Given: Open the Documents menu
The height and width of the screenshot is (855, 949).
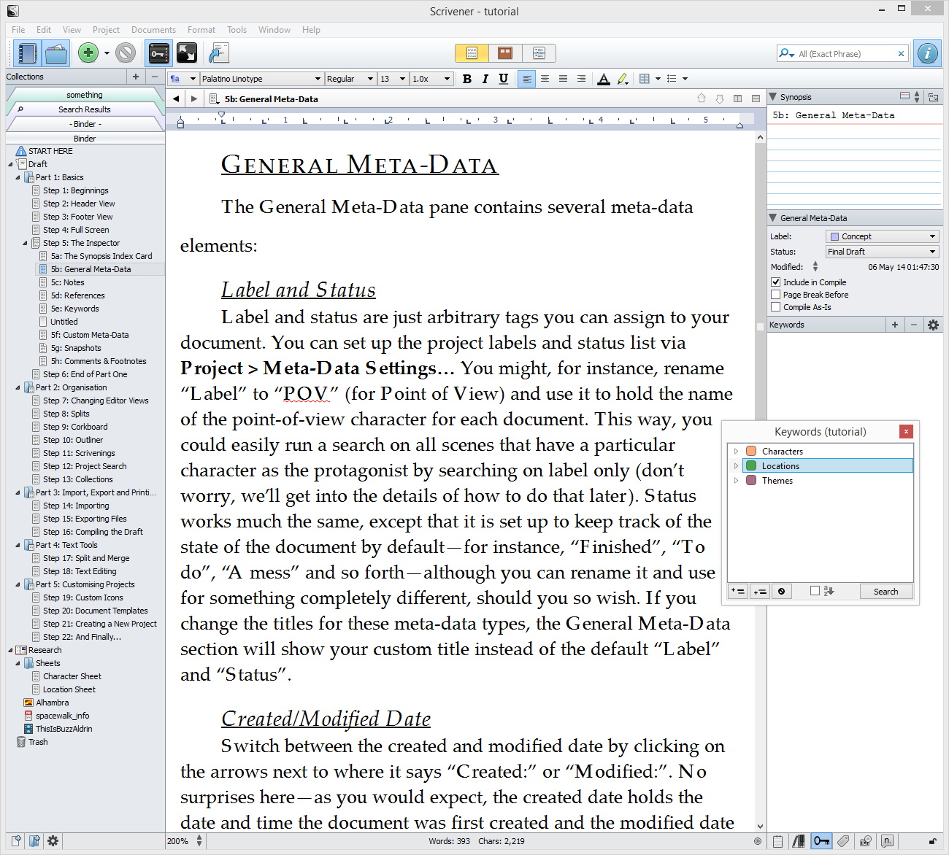Looking at the screenshot, I should 153,30.
